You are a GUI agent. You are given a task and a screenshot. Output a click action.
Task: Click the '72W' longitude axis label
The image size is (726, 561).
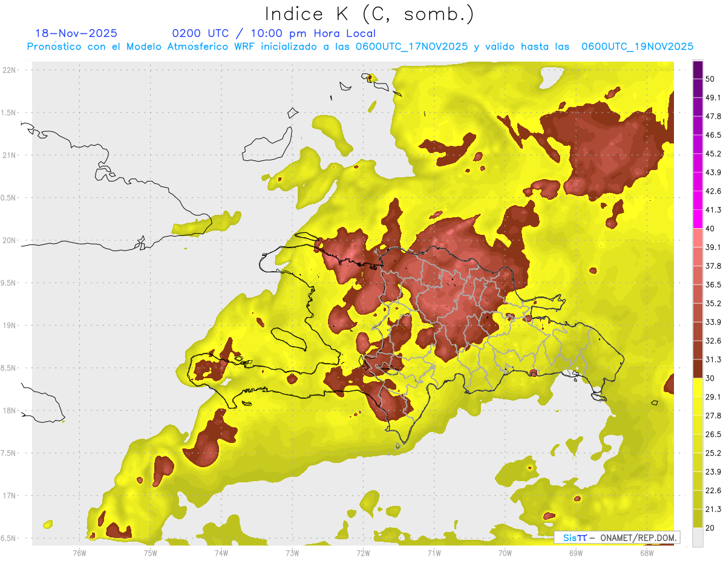tap(363, 553)
